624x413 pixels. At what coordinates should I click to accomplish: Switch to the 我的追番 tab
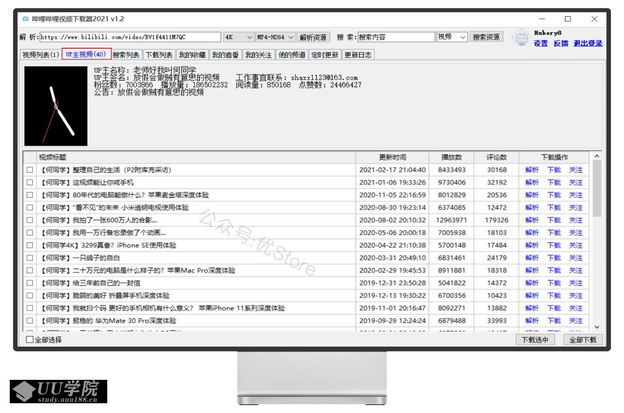[225, 55]
